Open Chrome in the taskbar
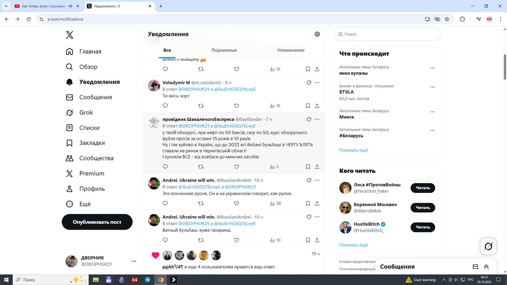The width and height of the screenshot is (507, 285). pyautogui.click(x=161, y=280)
